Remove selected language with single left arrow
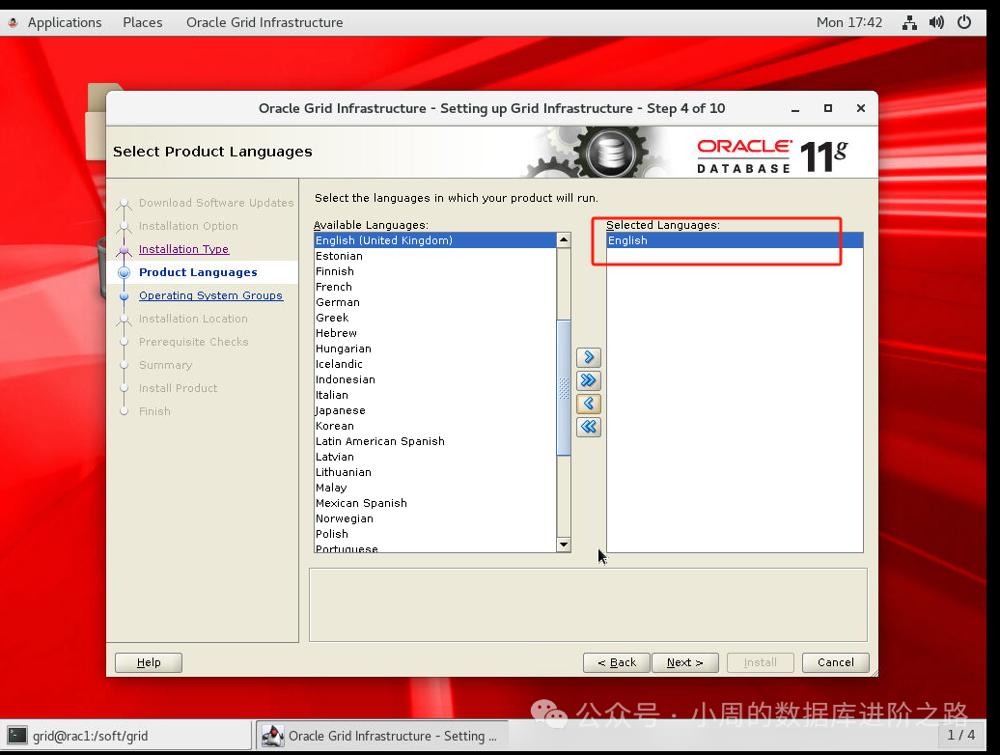This screenshot has width=1000, height=755. (x=589, y=404)
